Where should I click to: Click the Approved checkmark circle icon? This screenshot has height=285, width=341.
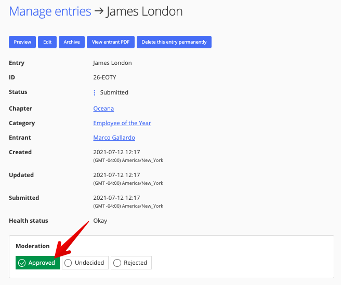(x=22, y=263)
